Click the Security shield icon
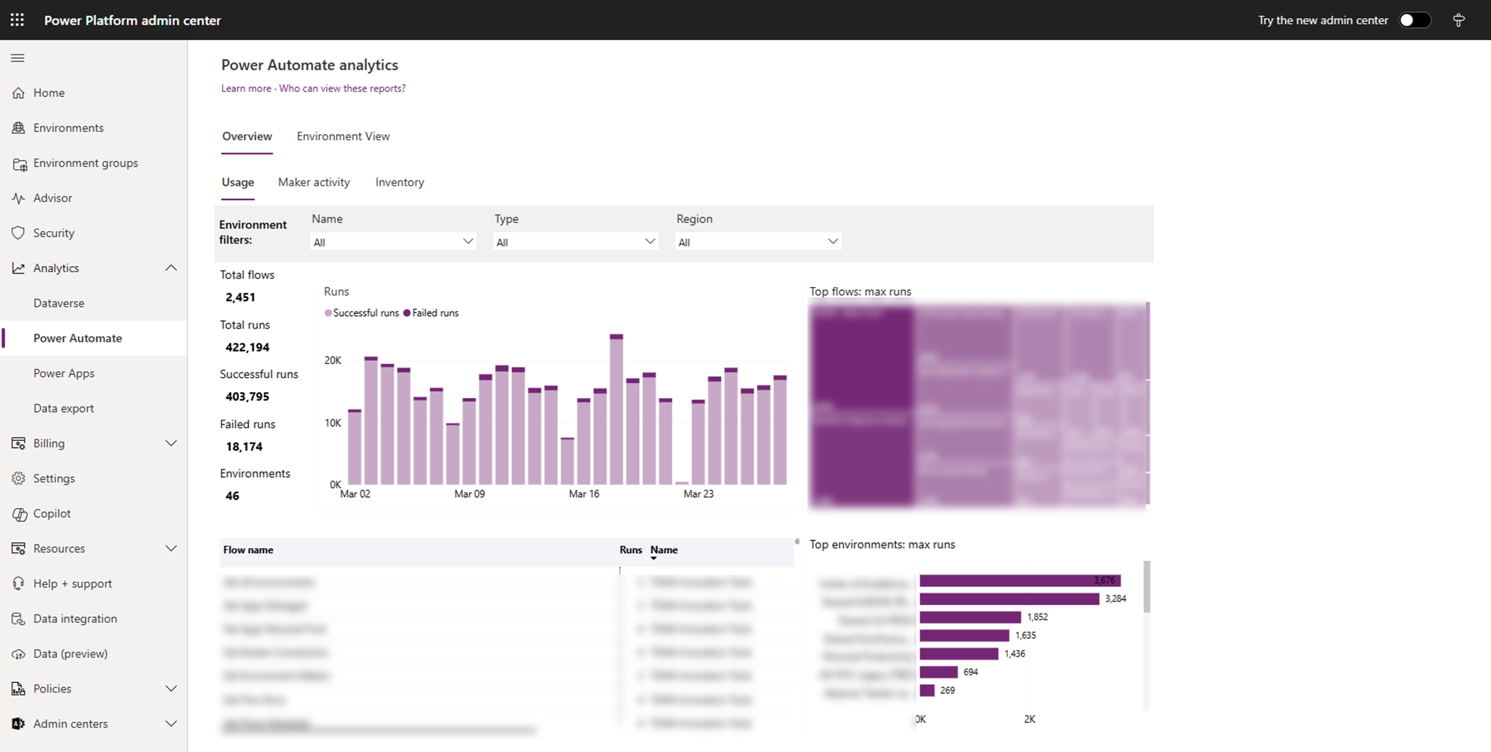 pos(19,233)
